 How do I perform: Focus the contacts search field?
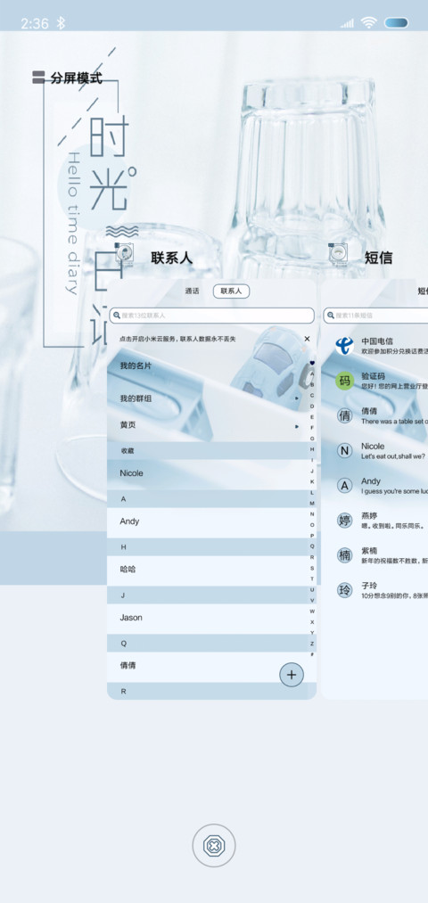coord(212,316)
